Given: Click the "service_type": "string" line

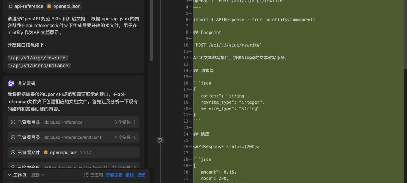Looking at the screenshot, I should 229,108.
